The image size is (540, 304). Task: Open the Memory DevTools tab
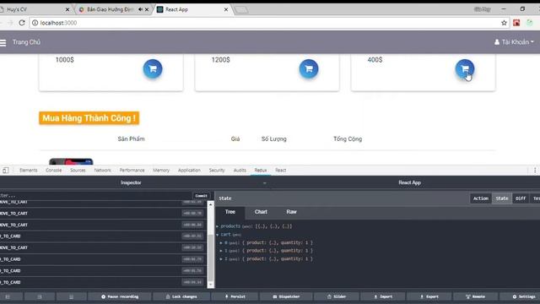(161, 171)
